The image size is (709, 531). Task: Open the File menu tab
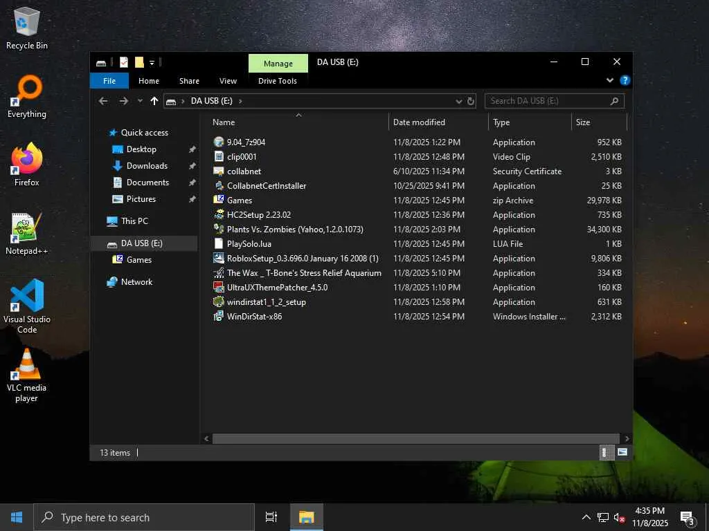pos(109,81)
